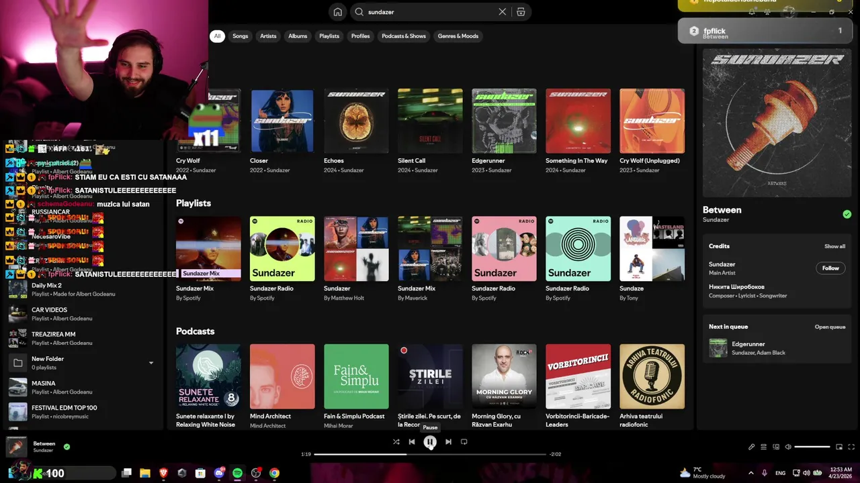Viewport: 860px width, 483px height.
Task: Open Google Chrome from taskbar
Action: tap(274, 473)
